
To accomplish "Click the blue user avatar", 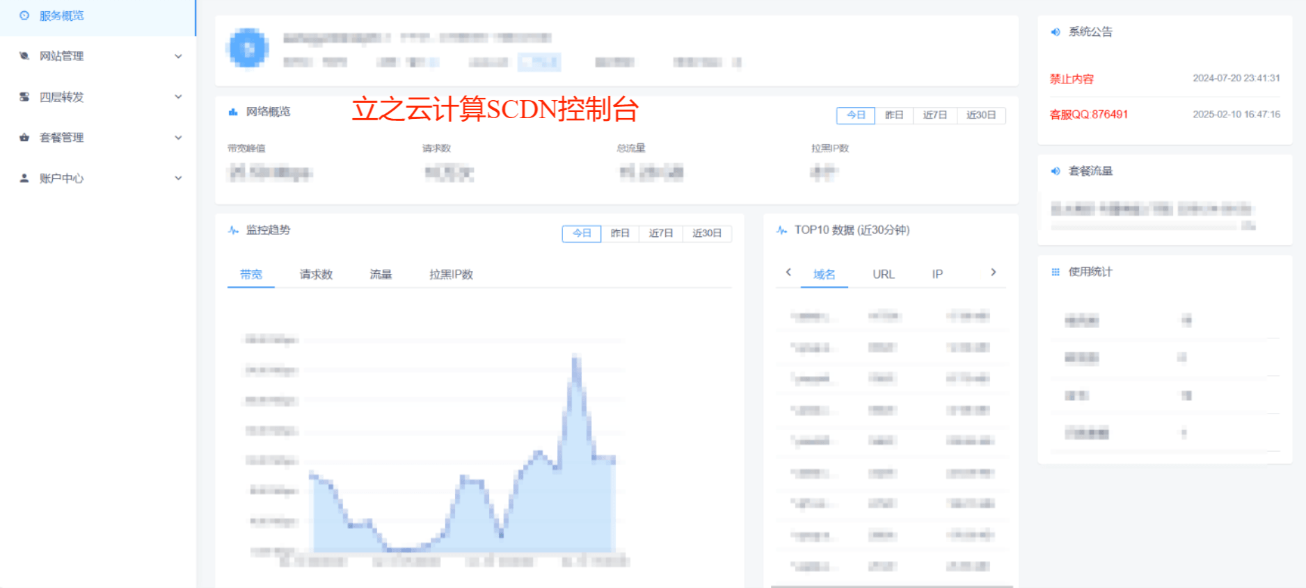I will click(x=248, y=49).
